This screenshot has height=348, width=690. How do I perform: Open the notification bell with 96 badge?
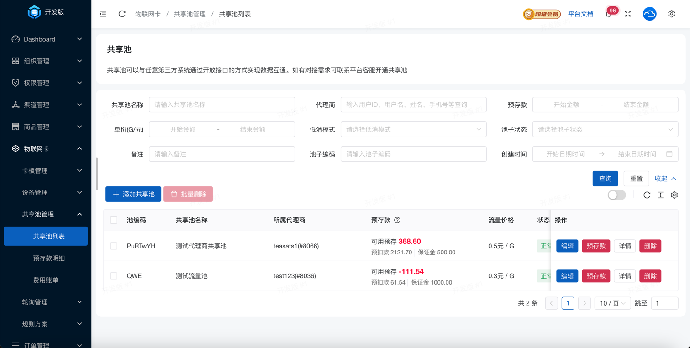608,14
